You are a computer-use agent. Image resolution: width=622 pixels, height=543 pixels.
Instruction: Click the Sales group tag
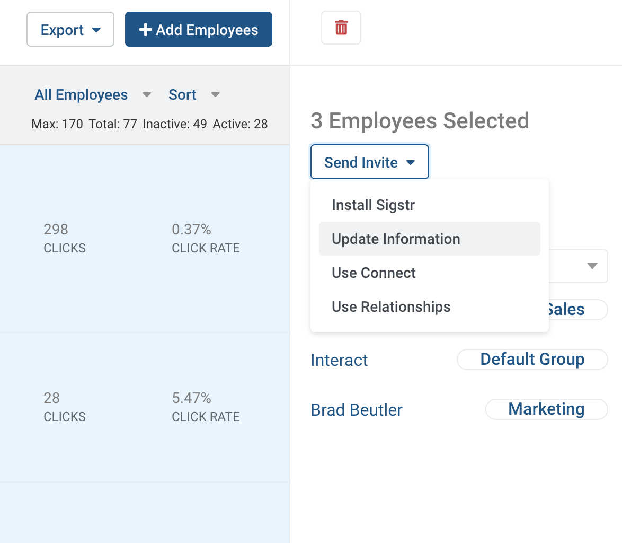(x=578, y=310)
